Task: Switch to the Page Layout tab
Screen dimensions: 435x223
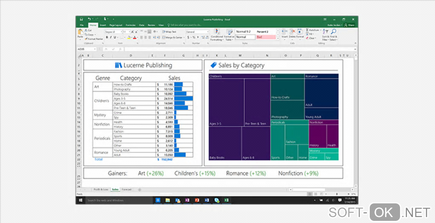Action: pos(116,25)
